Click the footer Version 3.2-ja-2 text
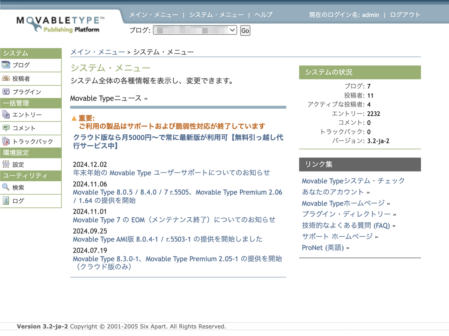449x336 pixels. 42,327
